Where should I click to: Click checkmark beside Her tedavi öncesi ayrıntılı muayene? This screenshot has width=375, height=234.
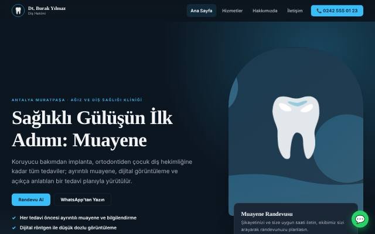point(14,218)
